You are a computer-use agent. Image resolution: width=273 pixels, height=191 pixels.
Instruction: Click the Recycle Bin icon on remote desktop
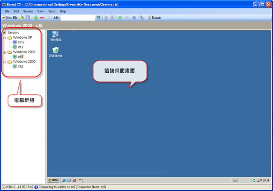pos(55,51)
